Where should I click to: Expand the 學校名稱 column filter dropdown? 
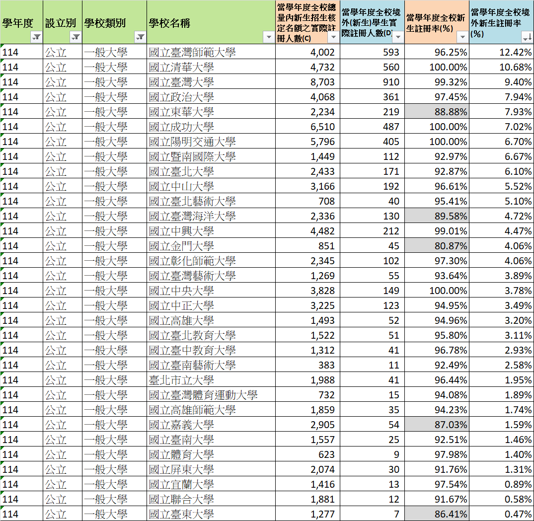269,37
